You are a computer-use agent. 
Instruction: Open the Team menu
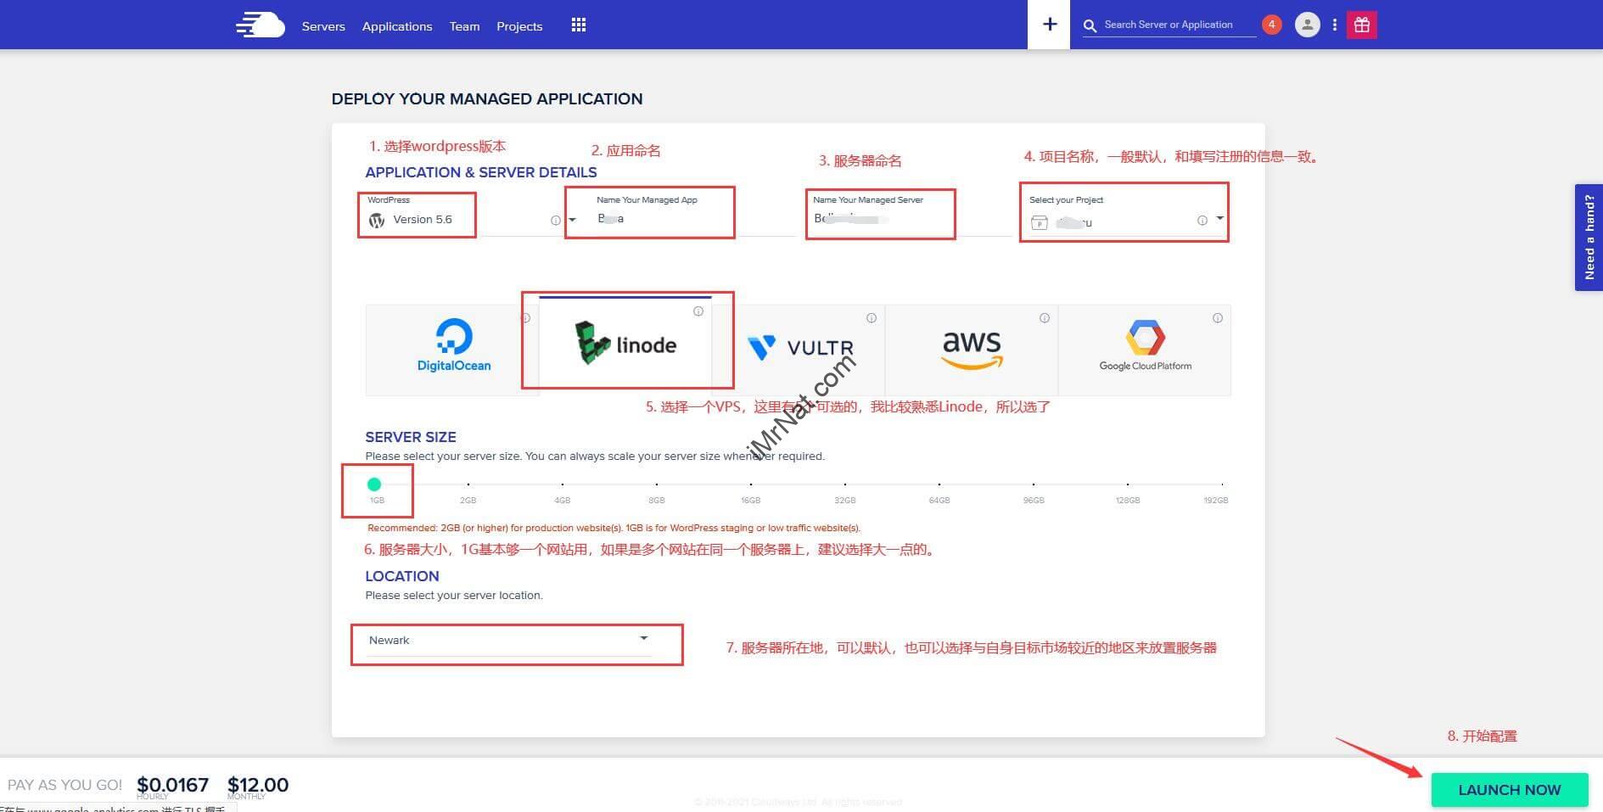coord(464,26)
